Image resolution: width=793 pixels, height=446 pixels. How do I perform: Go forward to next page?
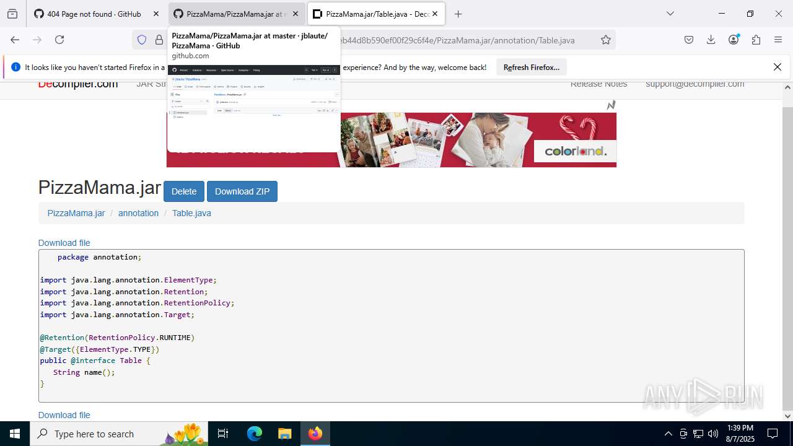tap(37, 40)
